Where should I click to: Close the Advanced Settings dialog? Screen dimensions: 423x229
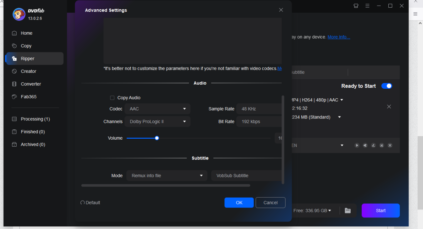click(281, 10)
